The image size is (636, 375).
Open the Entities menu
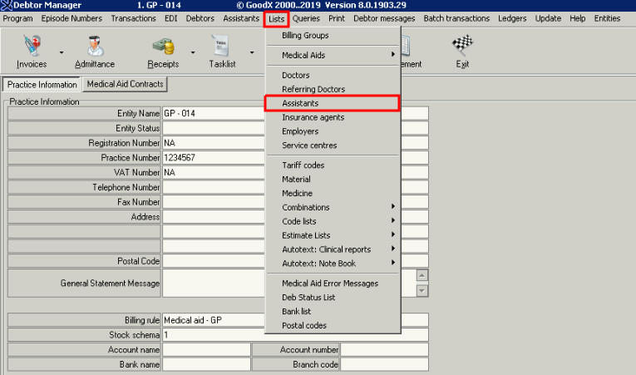607,18
